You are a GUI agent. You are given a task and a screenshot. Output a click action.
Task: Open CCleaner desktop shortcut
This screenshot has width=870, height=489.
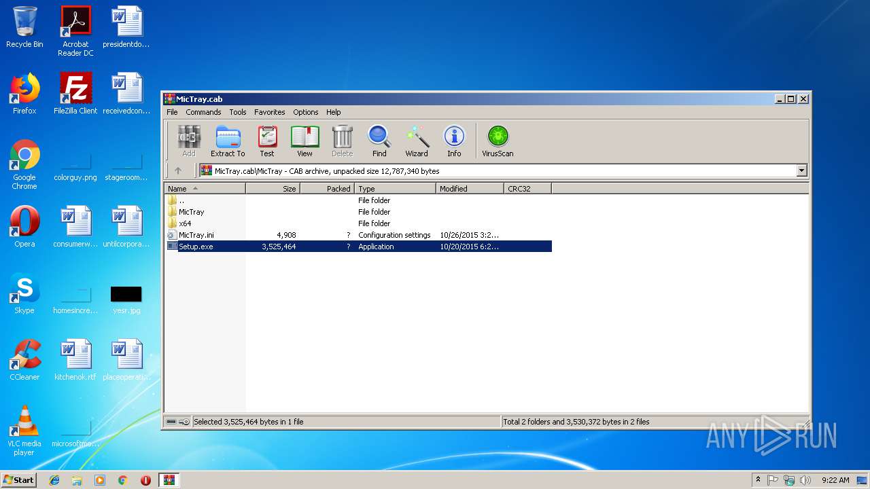coord(24,360)
